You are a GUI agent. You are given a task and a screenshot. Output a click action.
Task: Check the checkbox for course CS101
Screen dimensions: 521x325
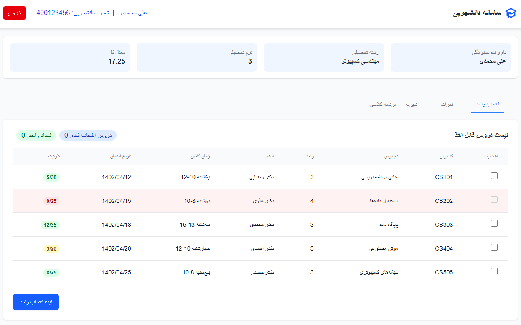pos(494,176)
